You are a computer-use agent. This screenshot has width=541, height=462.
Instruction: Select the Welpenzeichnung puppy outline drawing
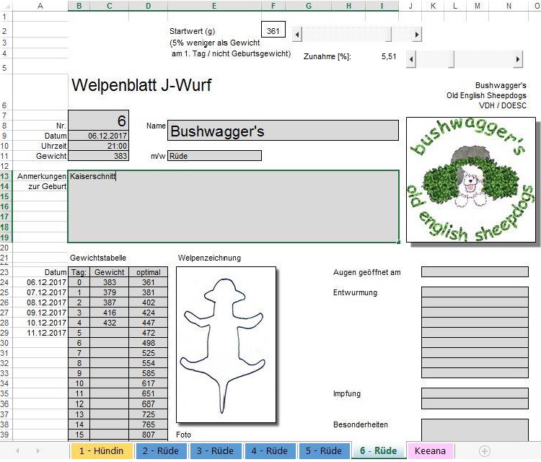(x=226, y=345)
